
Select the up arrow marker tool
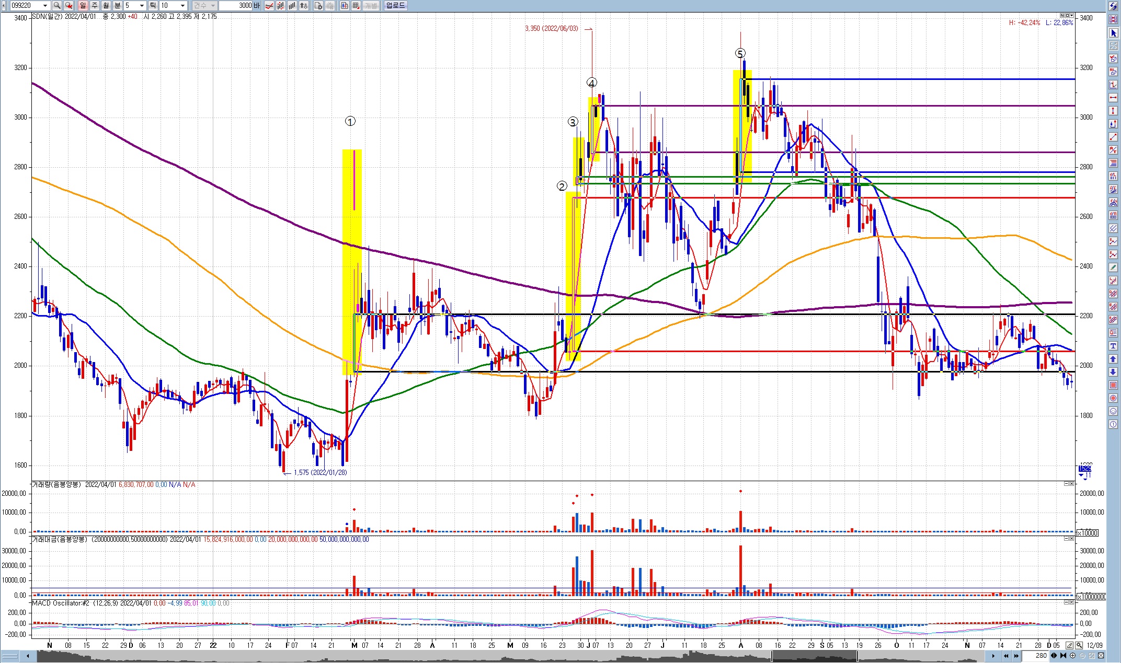coord(1113,359)
